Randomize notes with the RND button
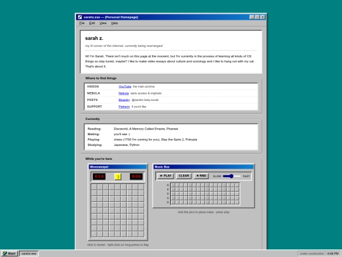This screenshot has width=342, height=257. [x=201, y=176]
